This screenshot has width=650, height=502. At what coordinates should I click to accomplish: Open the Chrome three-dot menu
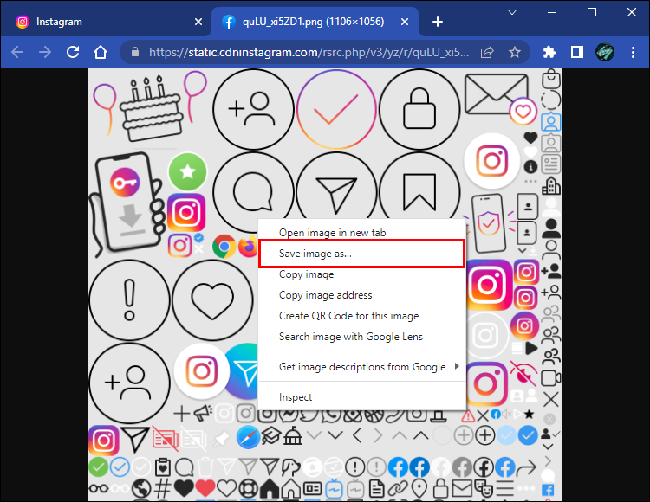633,52
